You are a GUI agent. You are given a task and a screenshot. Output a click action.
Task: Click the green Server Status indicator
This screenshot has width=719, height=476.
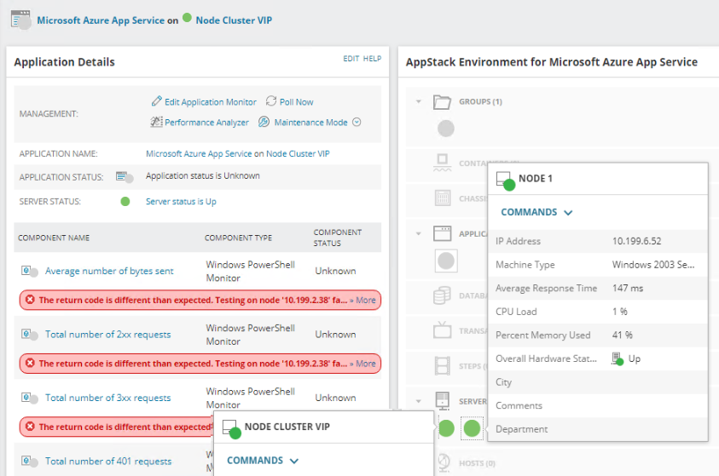[125, 201]
